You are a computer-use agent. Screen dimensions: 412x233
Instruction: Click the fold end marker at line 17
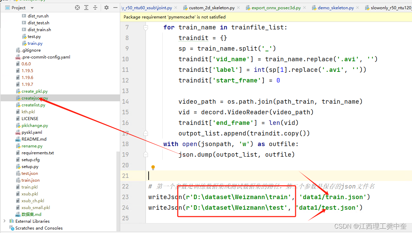[x=146, y=133]
